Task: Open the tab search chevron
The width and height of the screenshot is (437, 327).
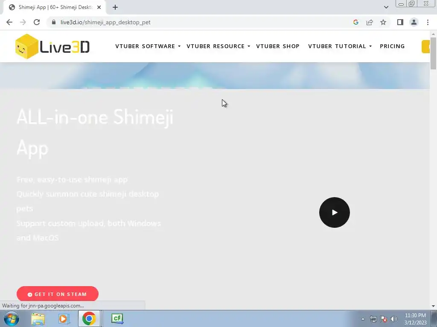Action: coord(386,8)
